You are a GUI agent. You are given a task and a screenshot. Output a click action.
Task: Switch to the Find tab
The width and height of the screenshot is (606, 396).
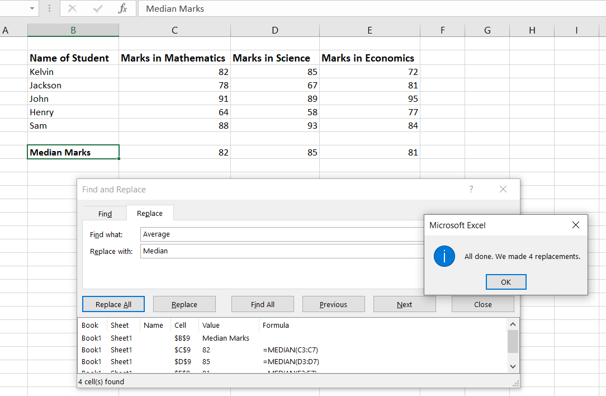[105, 214]
